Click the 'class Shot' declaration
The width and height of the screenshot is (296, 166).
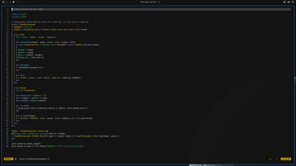tap(19, 35)
